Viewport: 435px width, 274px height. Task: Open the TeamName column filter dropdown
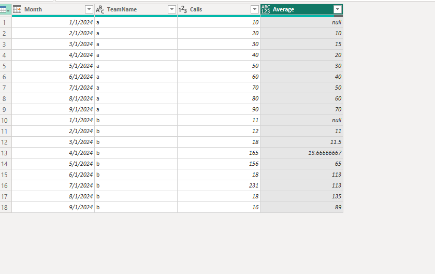tap(172, 9)
